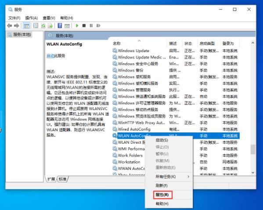Sort by 名称 column header
The width and height of the screenshot is (263, 210).
[x=117, y=43]
